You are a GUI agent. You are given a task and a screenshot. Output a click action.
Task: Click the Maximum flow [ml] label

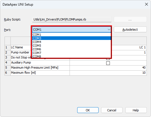click(23, 73)
